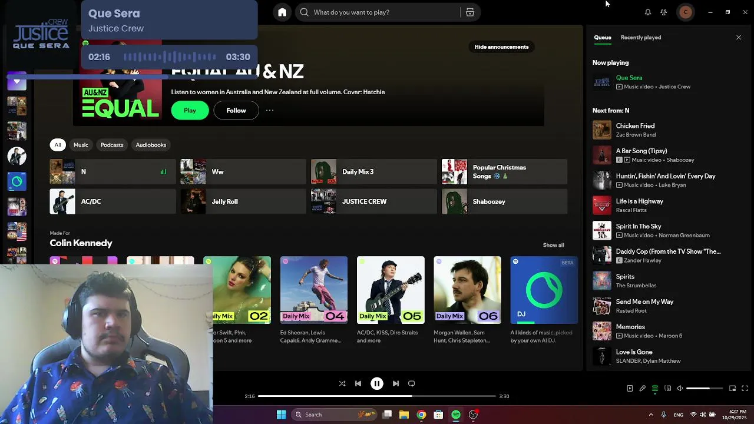
Task: Show hidden system tray icons
Action: pyautogui.click(x=651, y=415)
